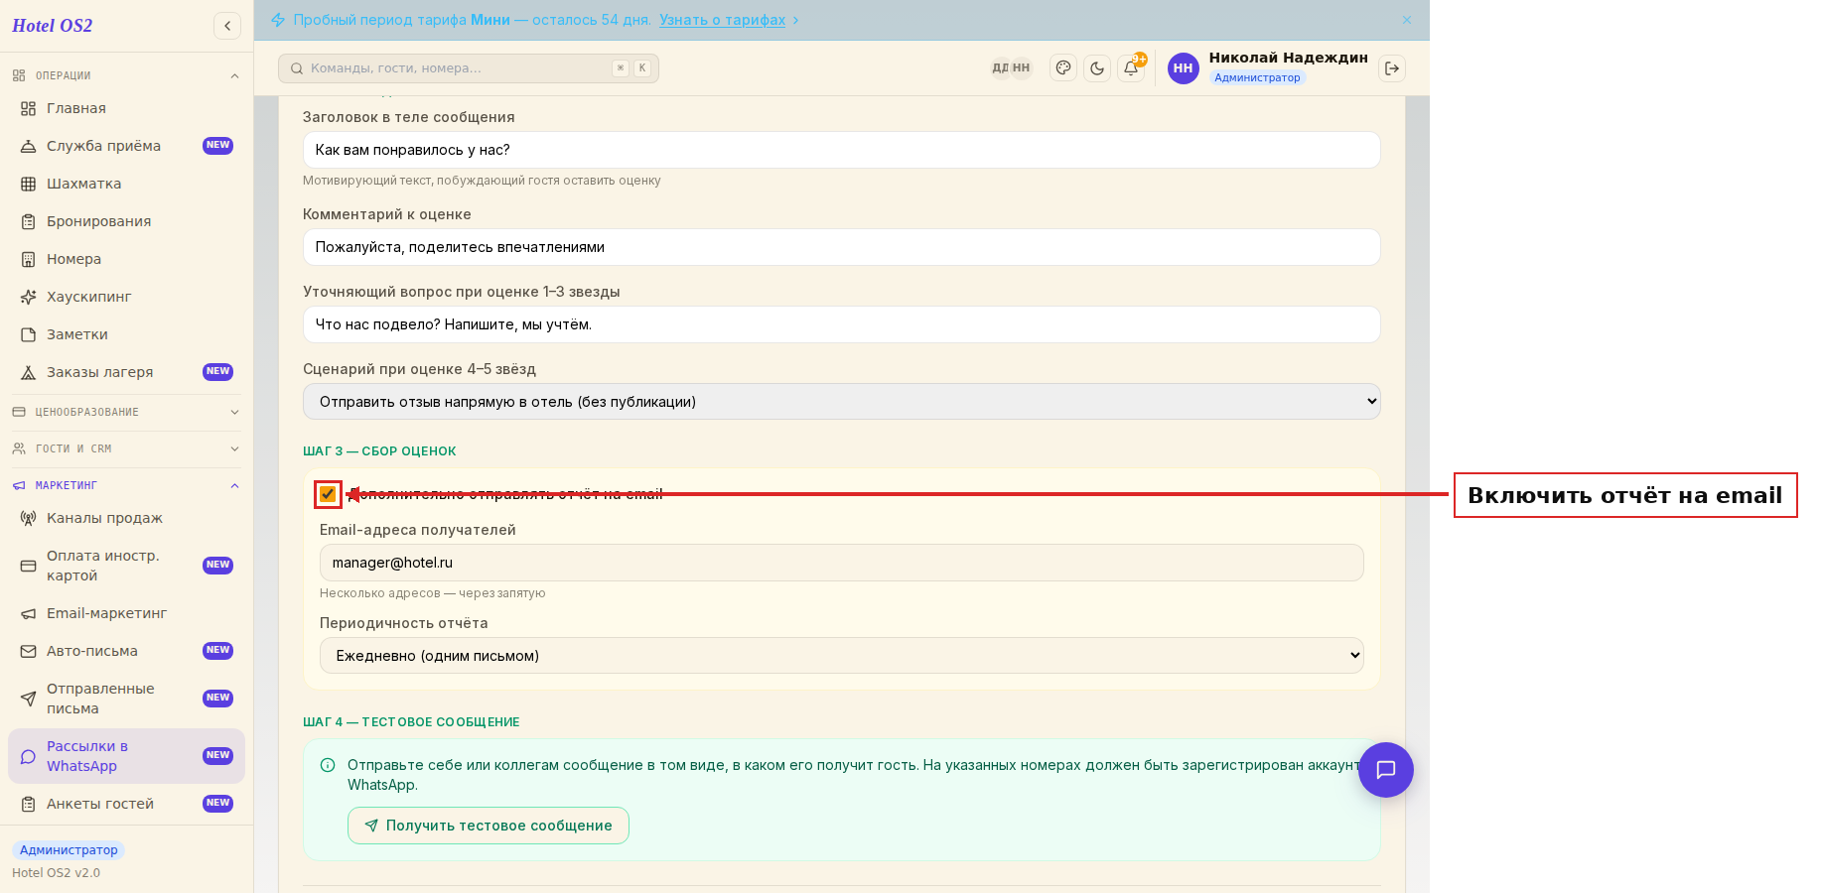Open the color theme palette icon
Image resolution: width=1821 pixels, height=893 pixels.
tap(1063, 68)
